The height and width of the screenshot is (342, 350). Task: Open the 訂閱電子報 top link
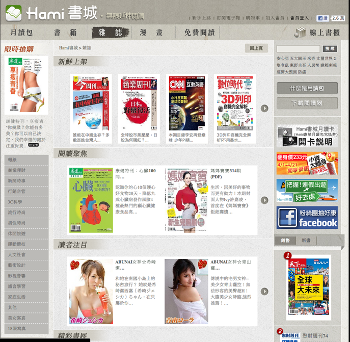coord(228,18)
